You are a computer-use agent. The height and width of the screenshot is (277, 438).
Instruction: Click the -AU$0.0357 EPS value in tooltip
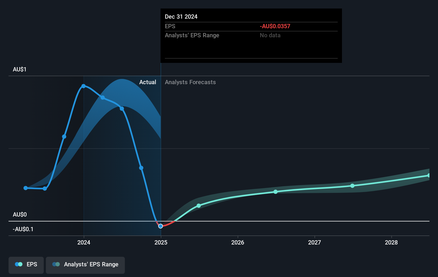pyautogui.click(x=275, y=26)
